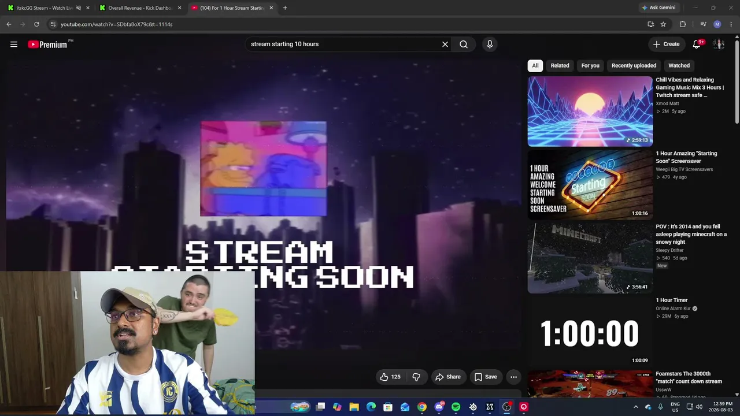The image size is (740, 416).
Task: Show hidden system tray icons
Action: pos(636,407)
